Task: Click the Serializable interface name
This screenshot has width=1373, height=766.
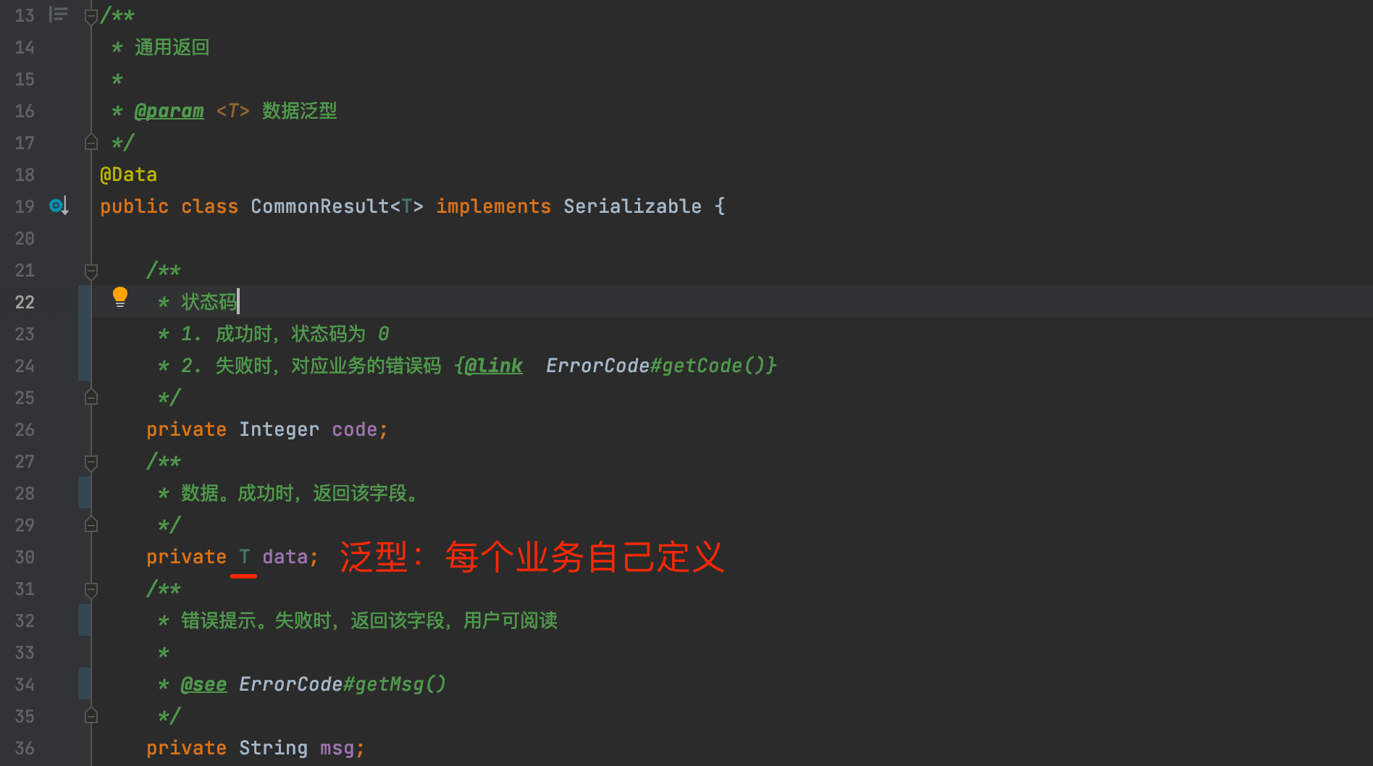Action: [632, 206]
